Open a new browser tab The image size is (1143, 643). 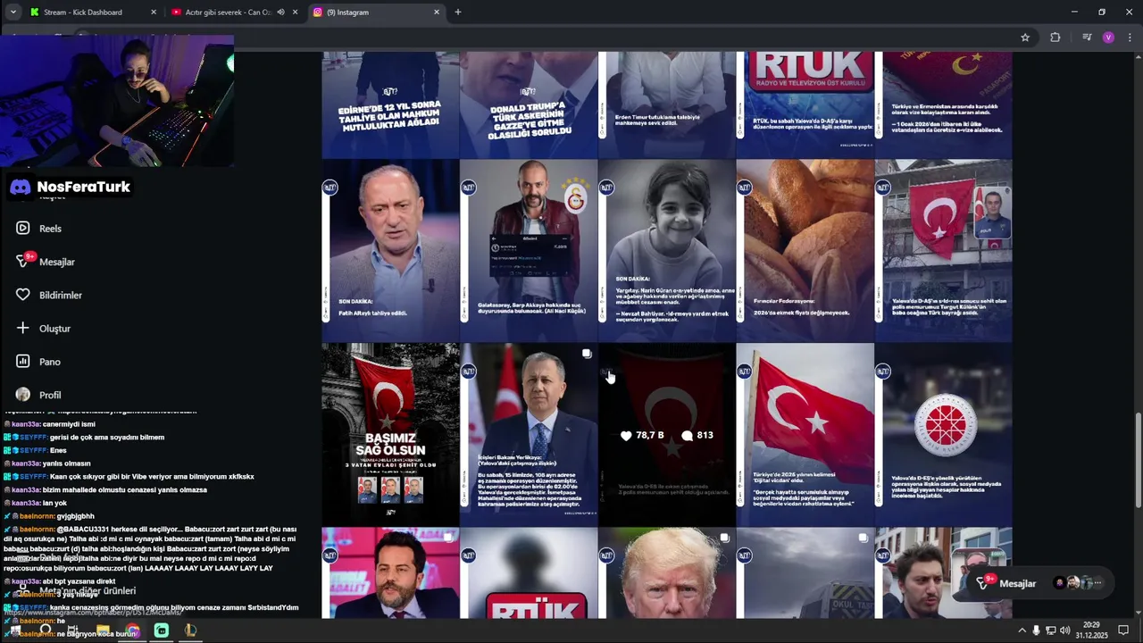click(x=458, y=13)
